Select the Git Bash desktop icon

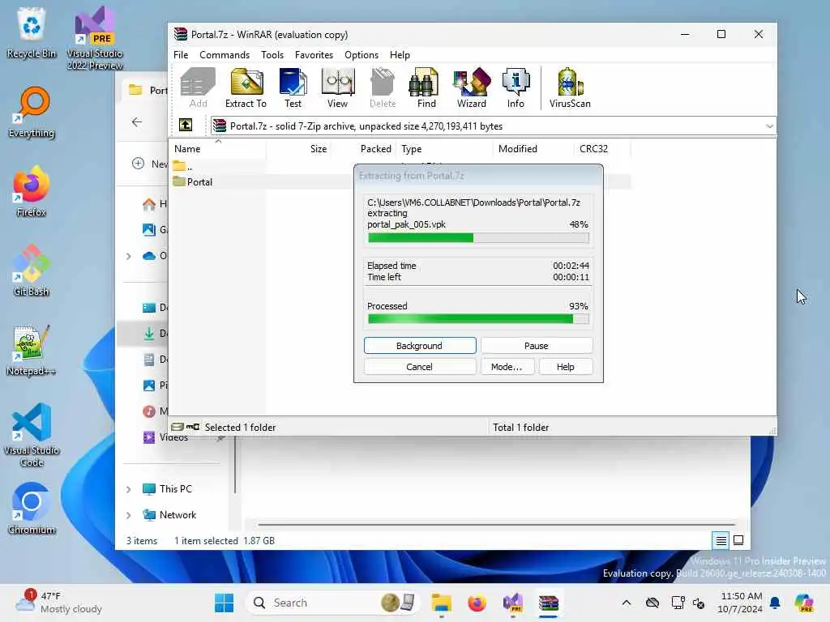pyautogui.click(x=32, y=271)
